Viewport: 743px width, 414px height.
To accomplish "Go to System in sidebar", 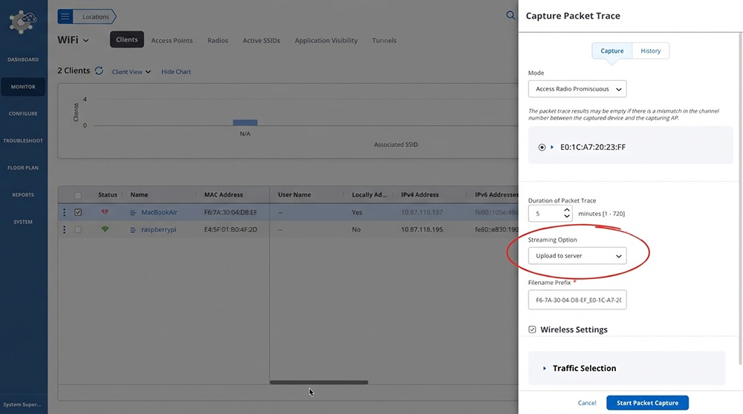I will tap(23, 222).
